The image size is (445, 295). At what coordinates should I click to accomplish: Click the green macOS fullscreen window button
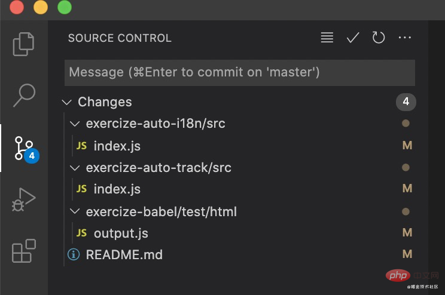(65, 8)
